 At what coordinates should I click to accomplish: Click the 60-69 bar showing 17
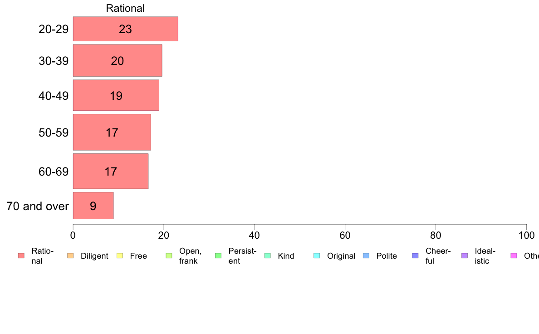[111, 171]
